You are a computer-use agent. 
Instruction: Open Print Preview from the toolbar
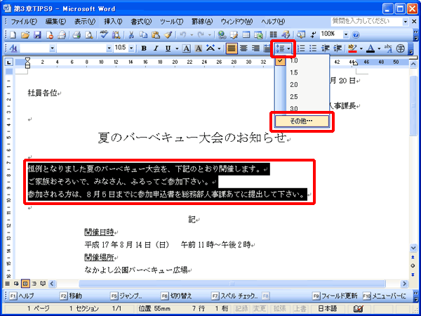[88, 34]
